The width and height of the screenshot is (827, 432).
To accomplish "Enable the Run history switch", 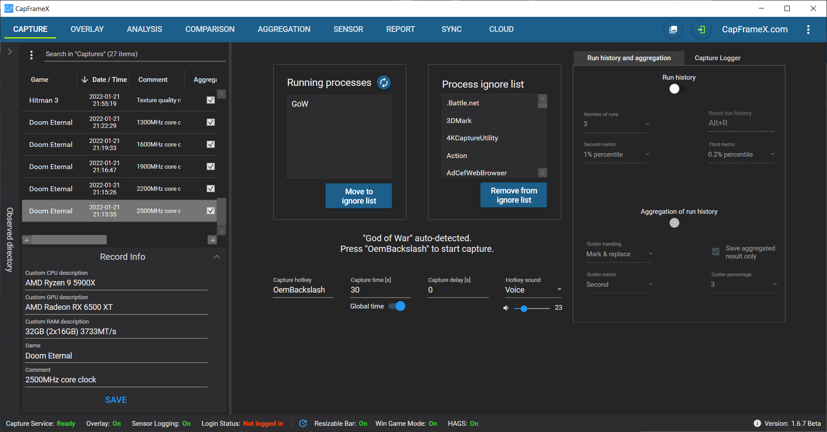I will (678, 89).
